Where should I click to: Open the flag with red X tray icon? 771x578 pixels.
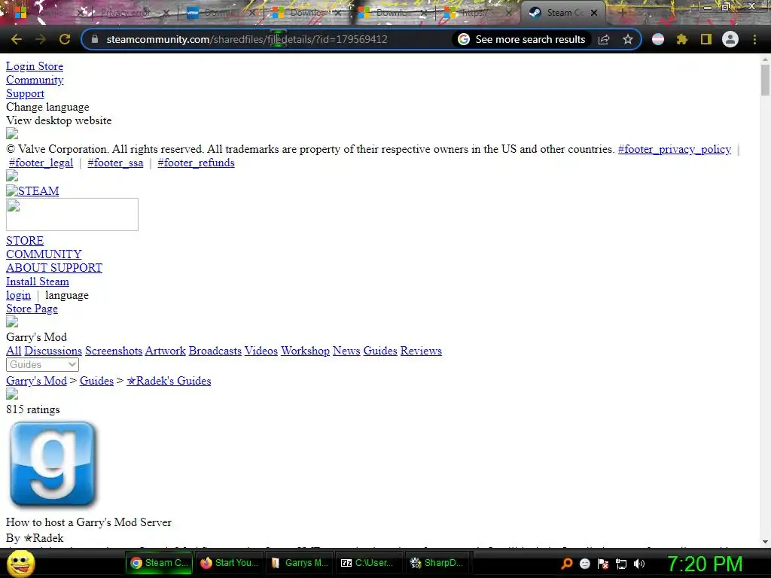[x=603, y=563]
